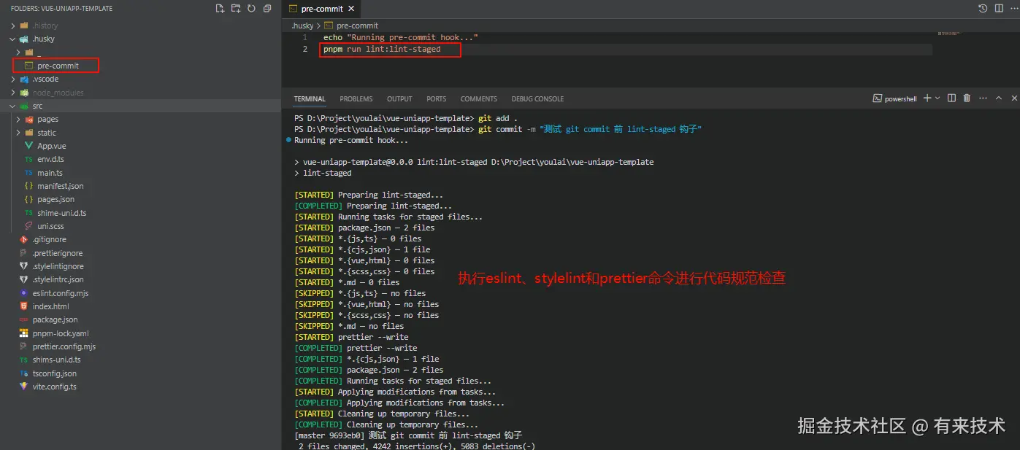The image size is (1020, 450).
Task: Open pre-commit file in explorer tree
Action: (58, 66)
